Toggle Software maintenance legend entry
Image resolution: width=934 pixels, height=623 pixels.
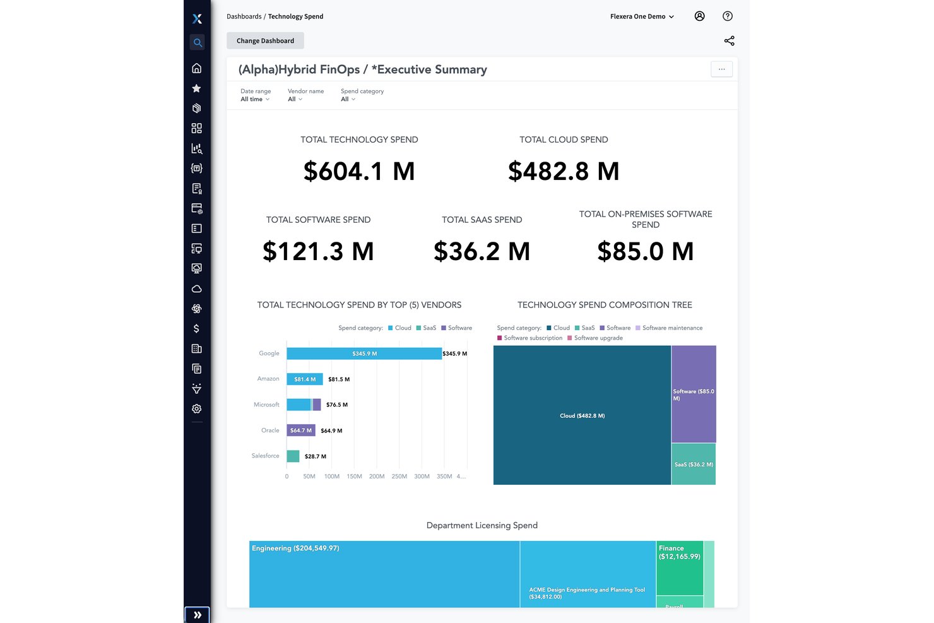click(669, 328)
